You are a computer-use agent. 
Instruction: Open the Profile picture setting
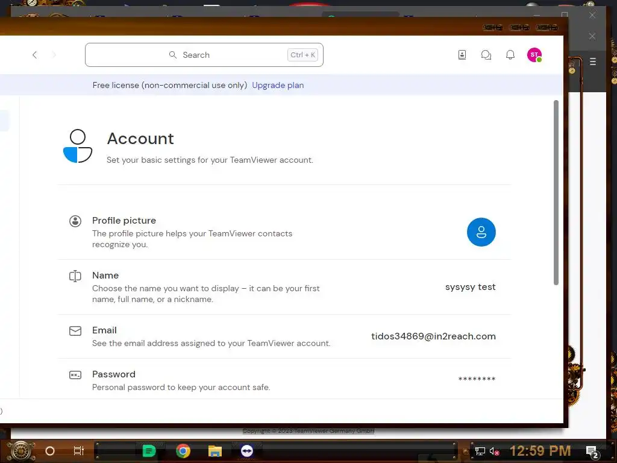(x=284, y=232)
